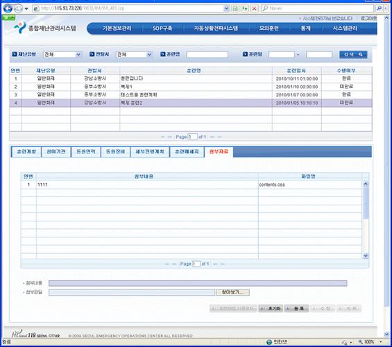Go to next page in upper table pager

pos(212,137)
